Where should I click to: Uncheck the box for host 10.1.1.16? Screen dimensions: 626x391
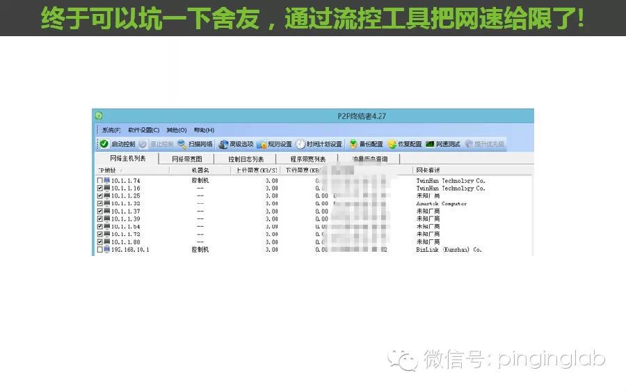(99, 188)
